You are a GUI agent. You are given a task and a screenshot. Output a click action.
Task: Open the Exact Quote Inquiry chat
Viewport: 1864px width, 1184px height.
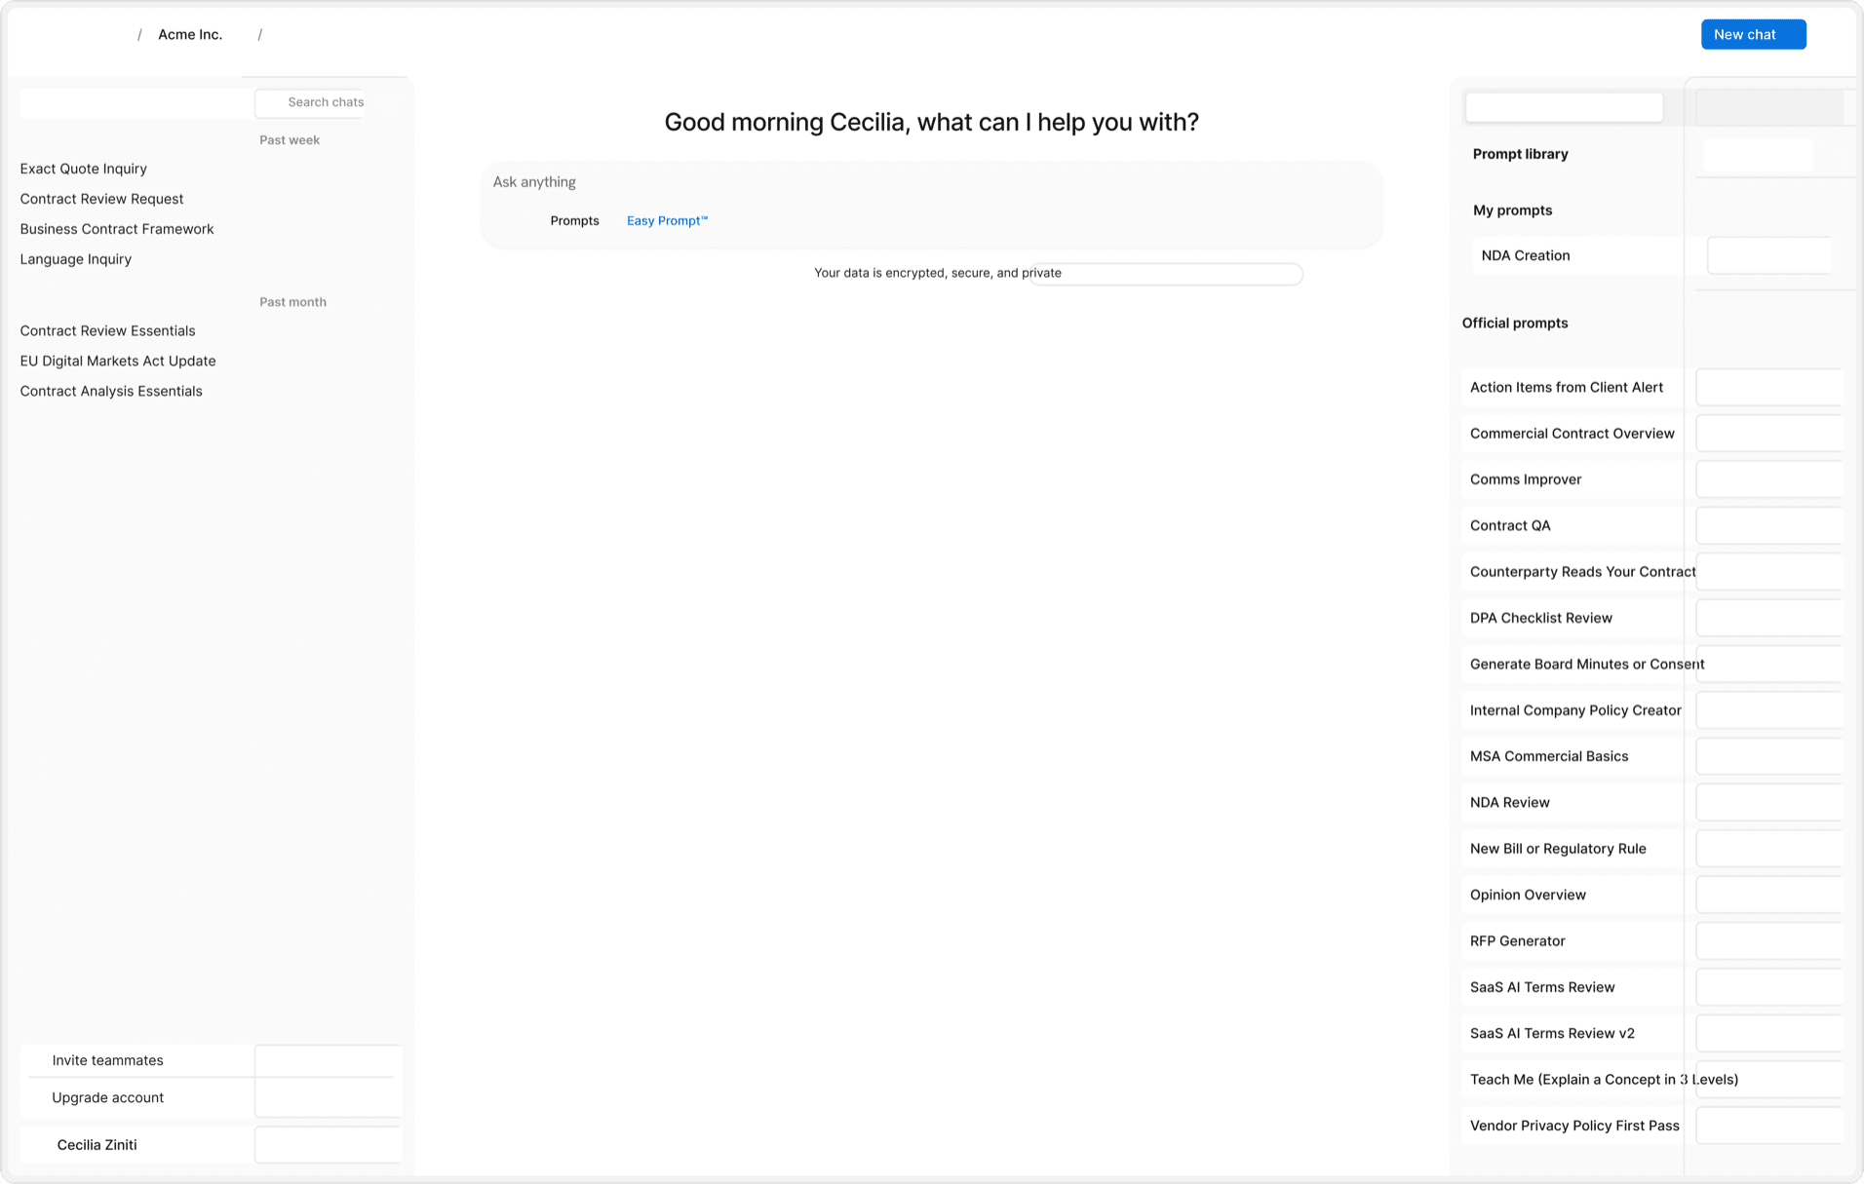[x=83, y=169]
